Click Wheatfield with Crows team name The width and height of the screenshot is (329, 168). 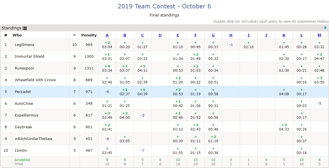point(35,80)
